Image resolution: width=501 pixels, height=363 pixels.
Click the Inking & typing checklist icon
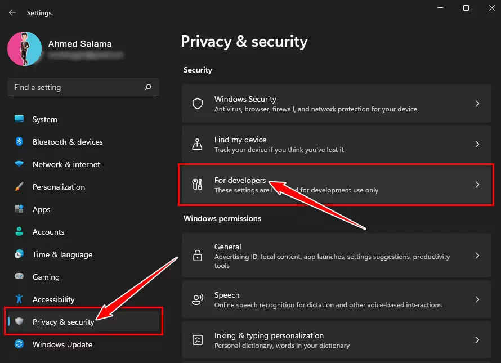[x=198, y=340]
